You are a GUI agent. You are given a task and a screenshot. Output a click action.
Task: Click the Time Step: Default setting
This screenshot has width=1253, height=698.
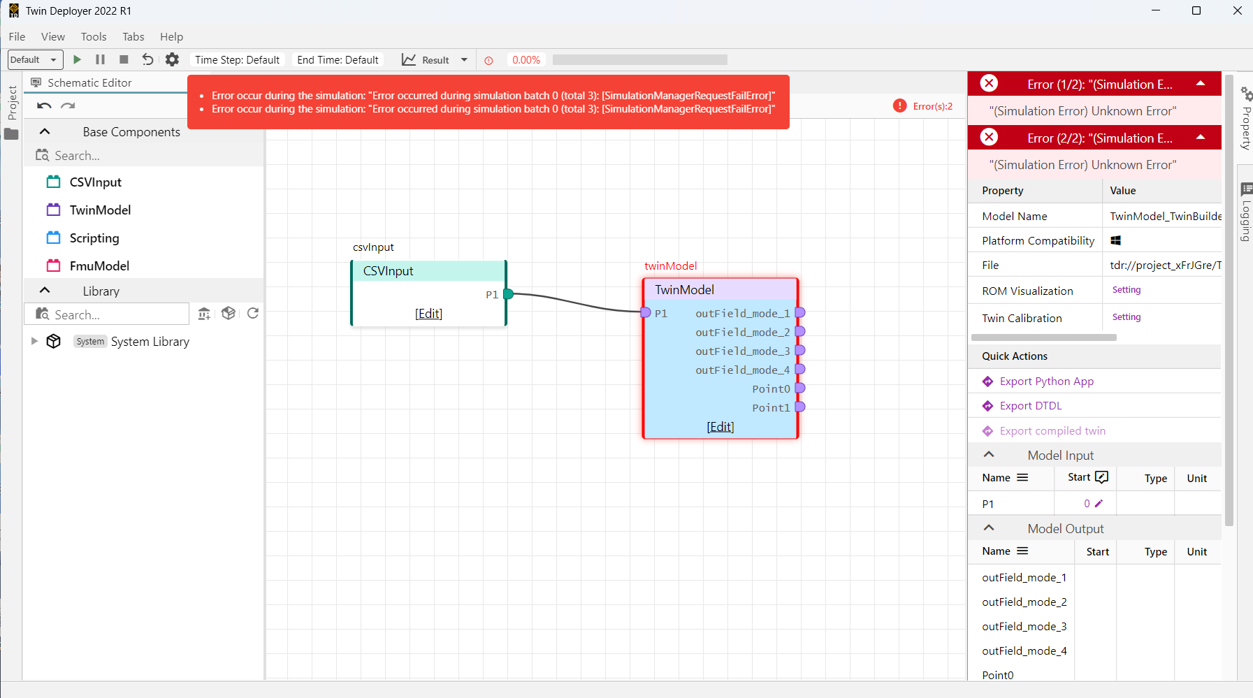coord(238,60)
